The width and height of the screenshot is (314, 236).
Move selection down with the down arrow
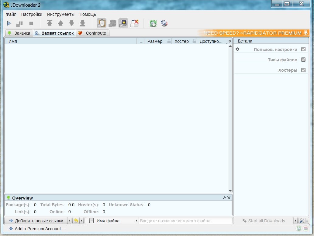(71, 23)
